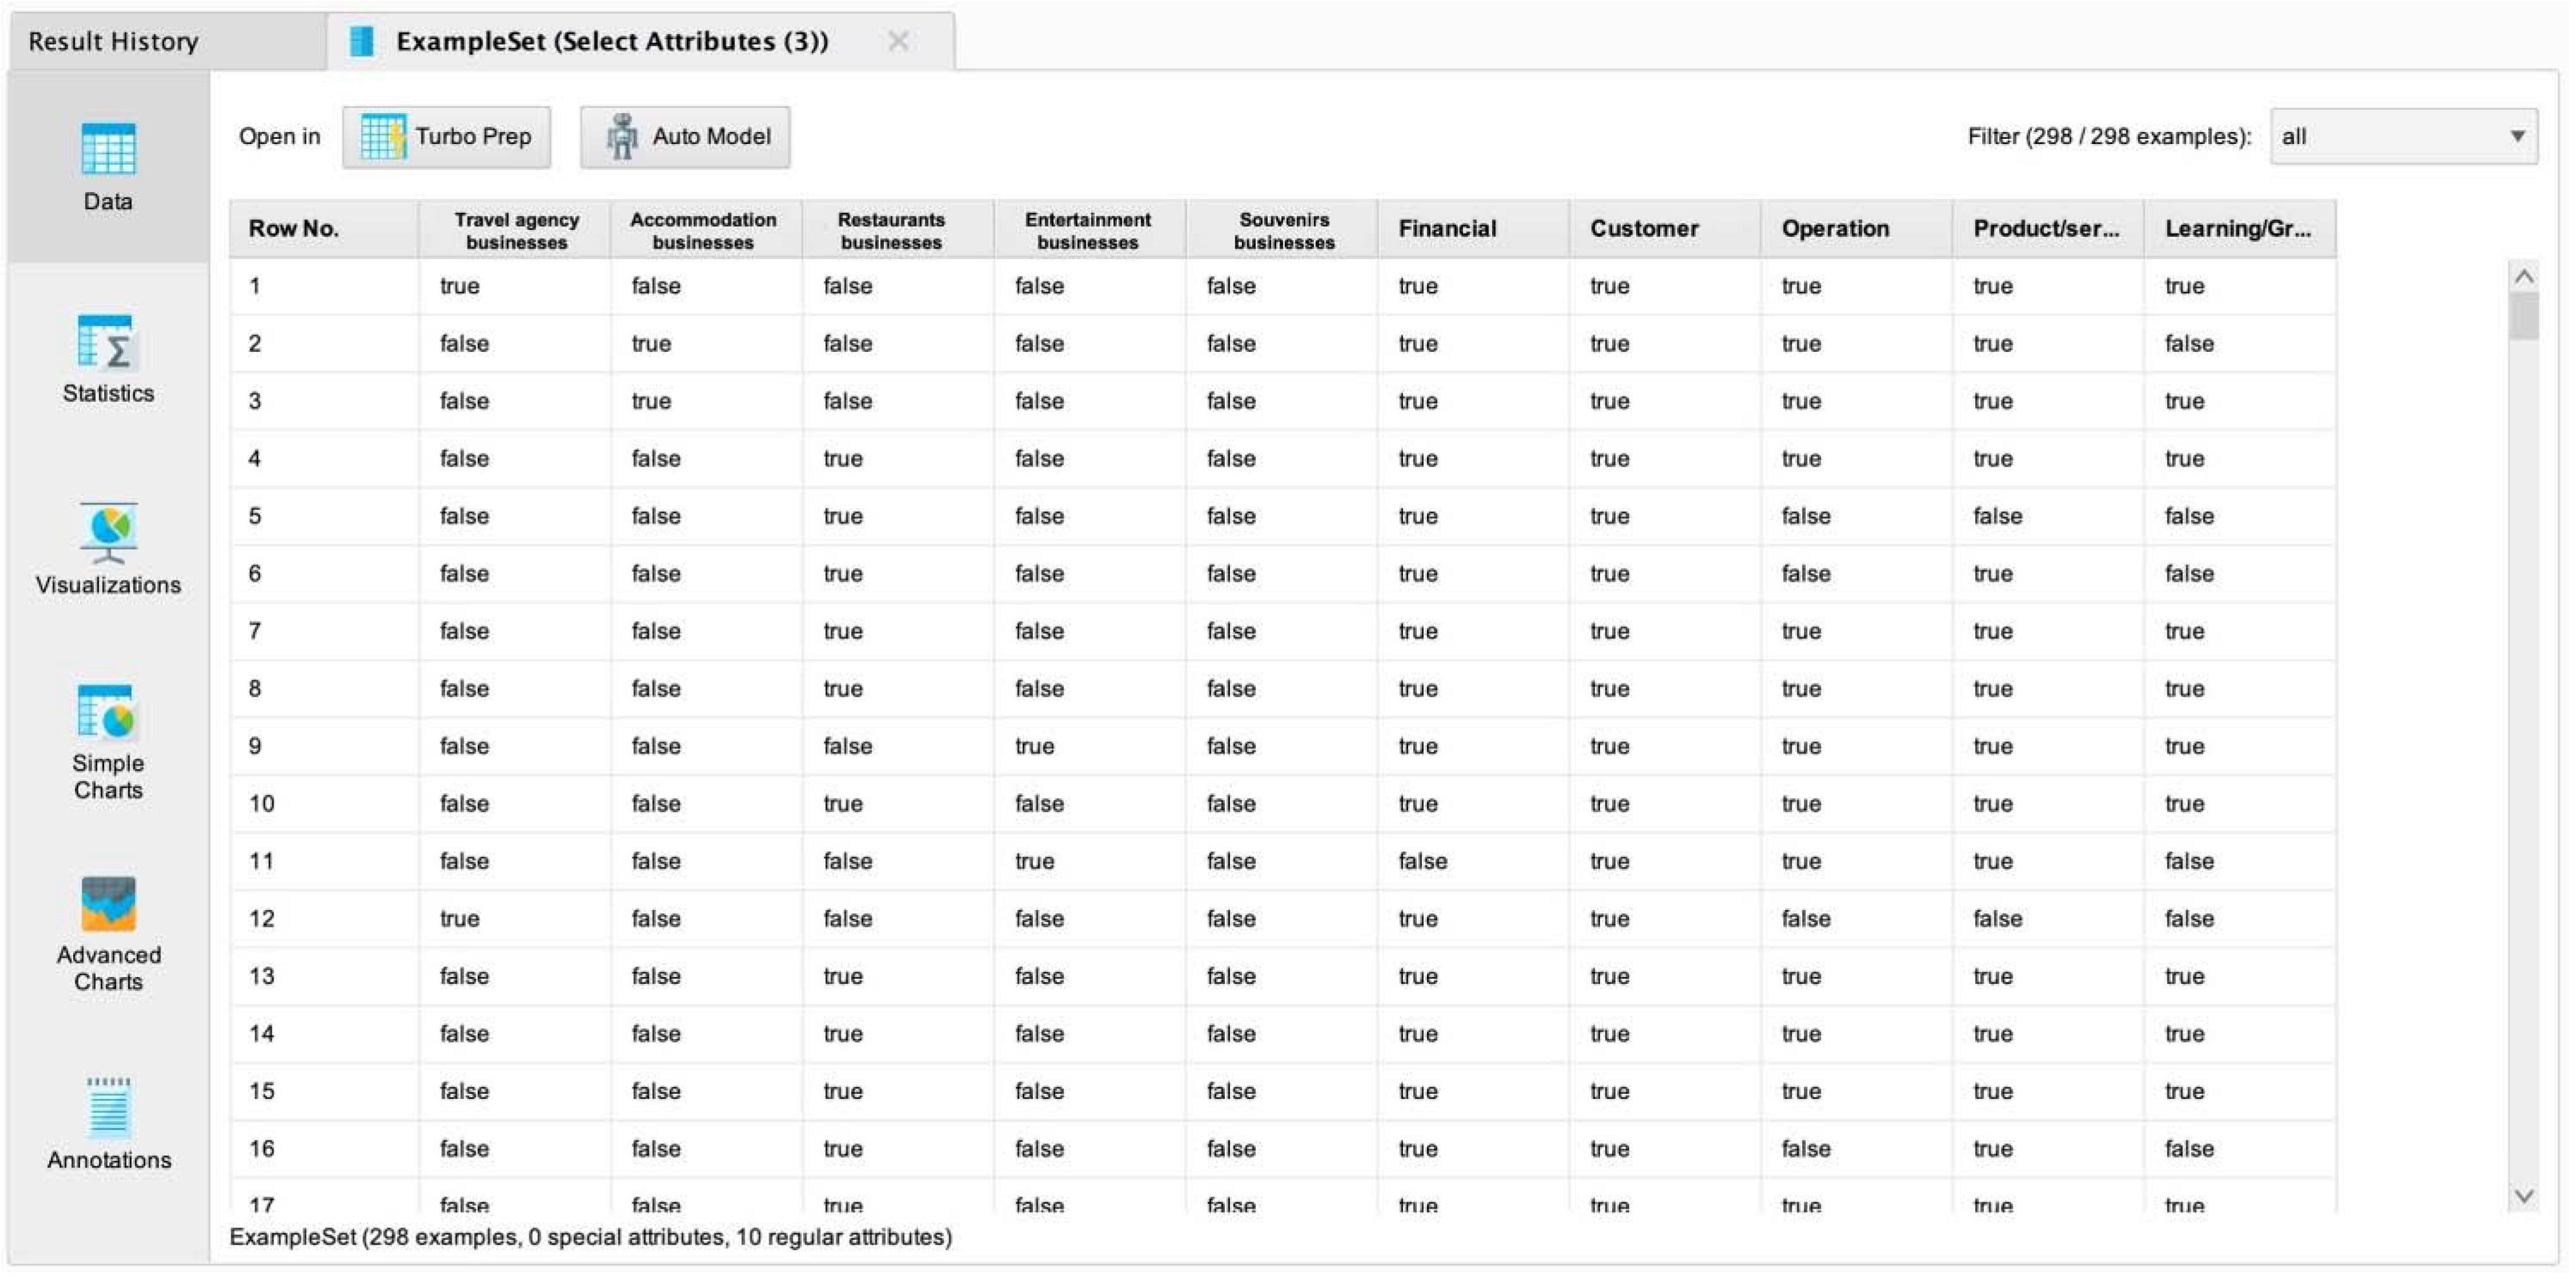Click the vertical scrollbar thumb

2523,317
